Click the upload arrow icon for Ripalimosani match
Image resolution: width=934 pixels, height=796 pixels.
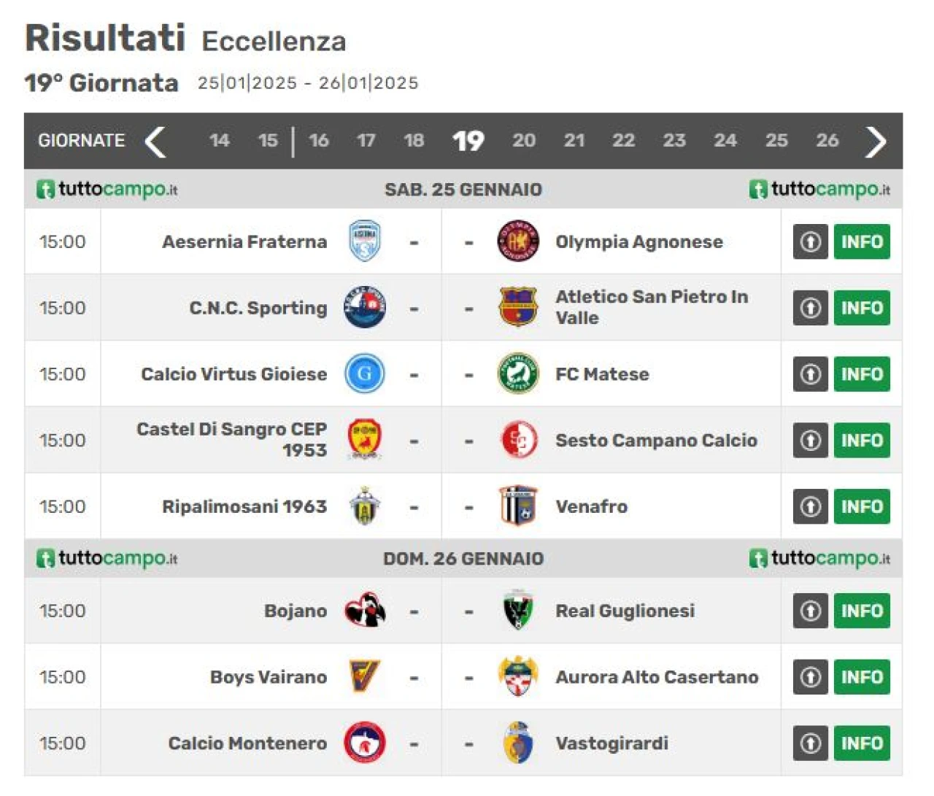[x=811, y=506]
